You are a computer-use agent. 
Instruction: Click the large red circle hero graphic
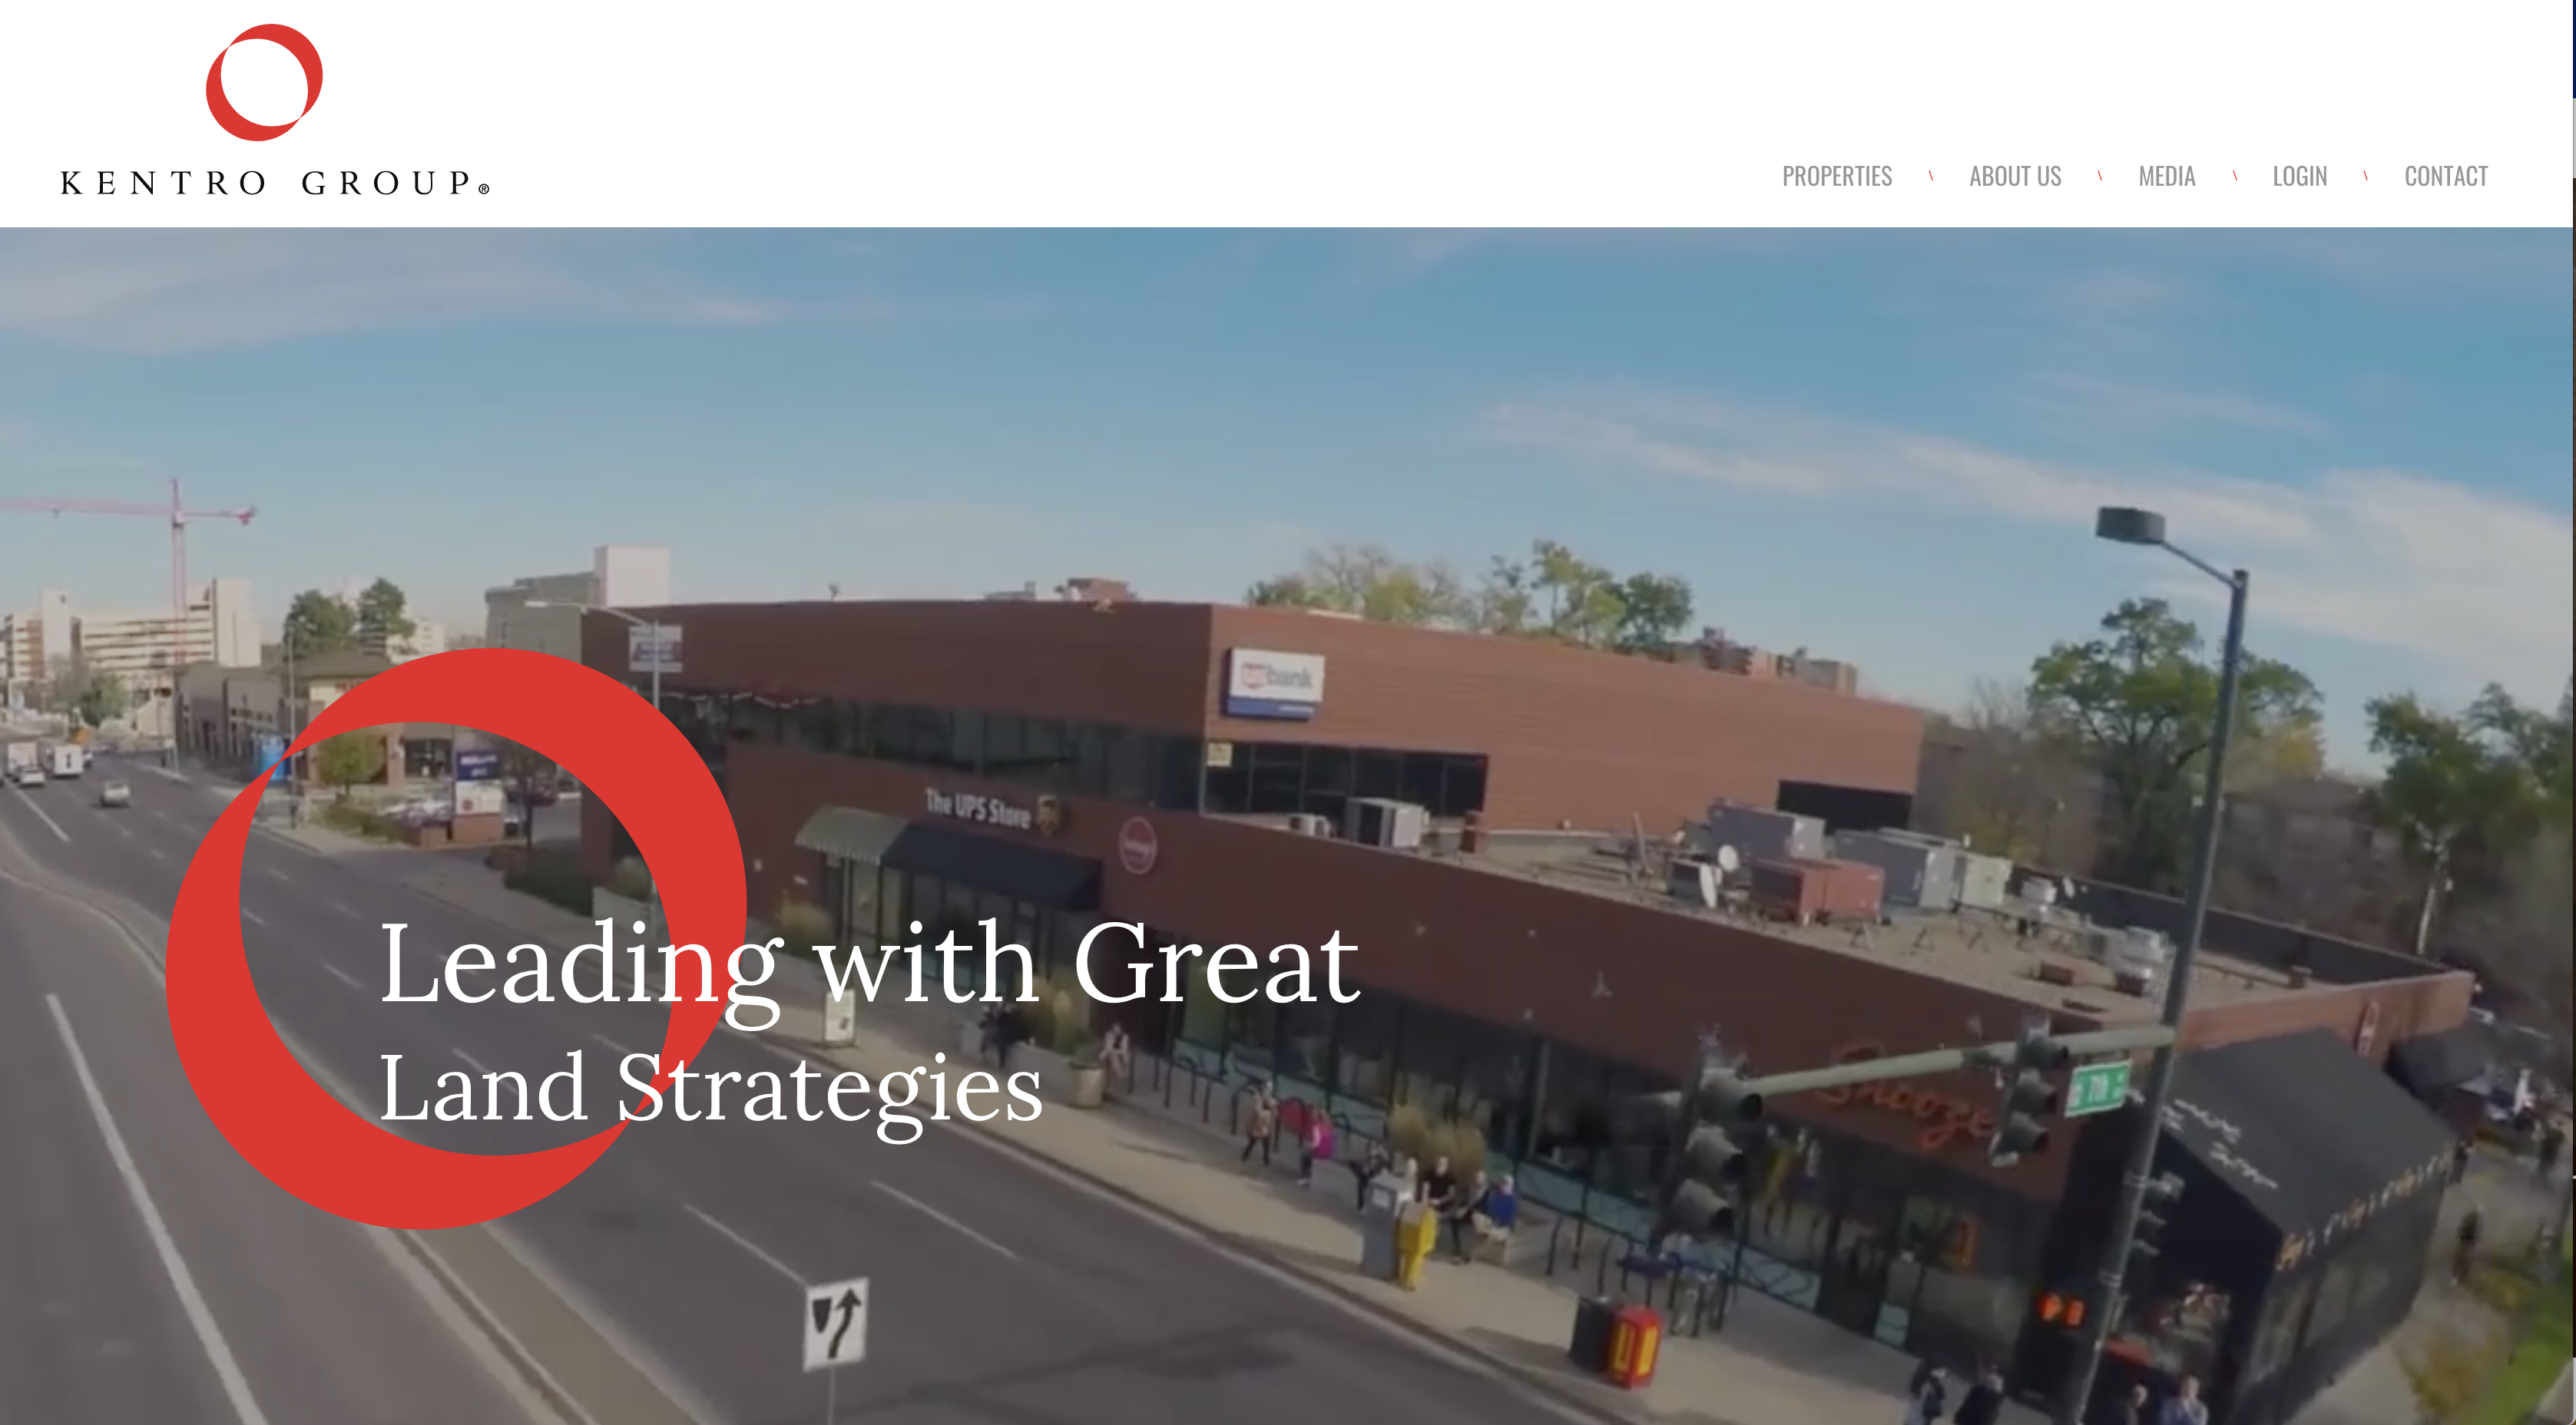click(x=455, y=938)
